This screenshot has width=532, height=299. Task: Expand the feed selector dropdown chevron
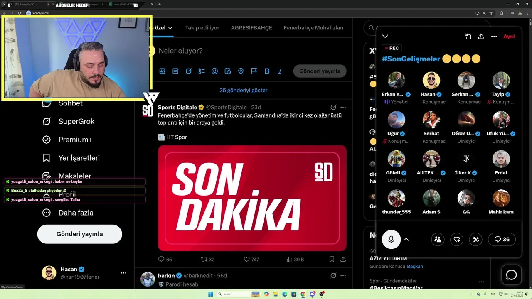click(x=170, y=28)
